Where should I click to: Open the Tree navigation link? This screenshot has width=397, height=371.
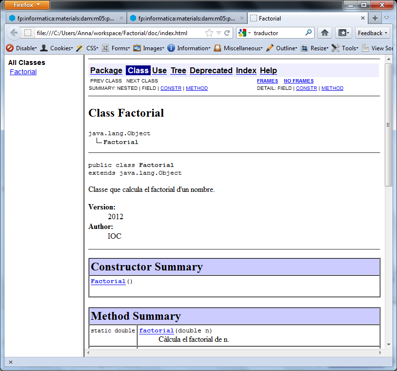click(x=178, y=70)
